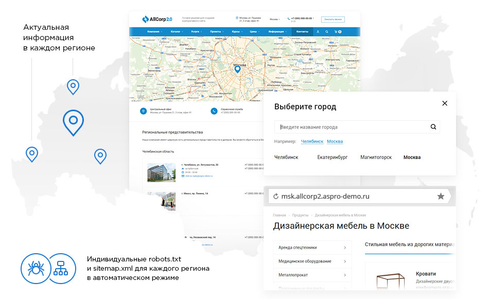Click location pin icon for Центральный офис
Screen dimensions: 489x299
click(143, 111)
